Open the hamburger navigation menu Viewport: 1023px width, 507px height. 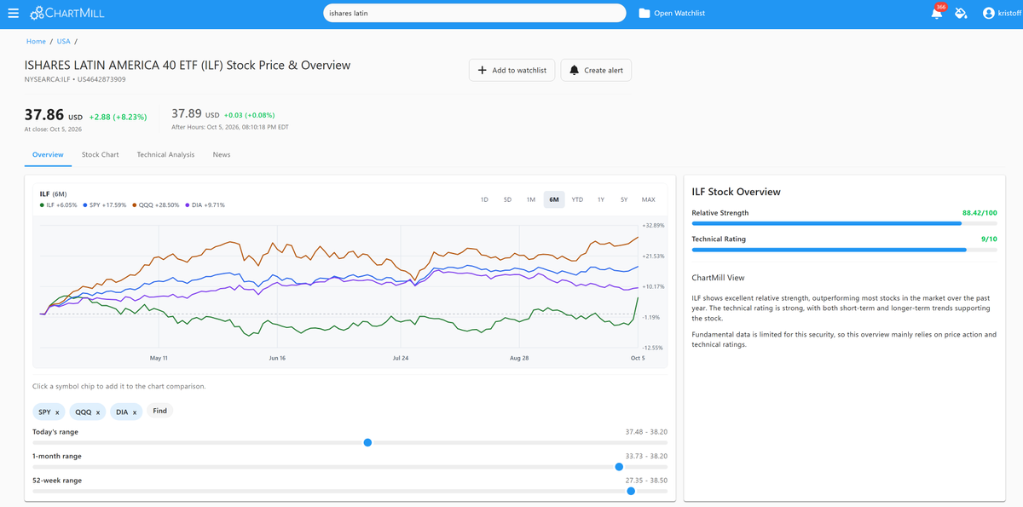(13, 14)
